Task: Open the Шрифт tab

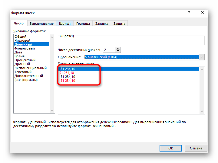Action: (x=65, y=24)
